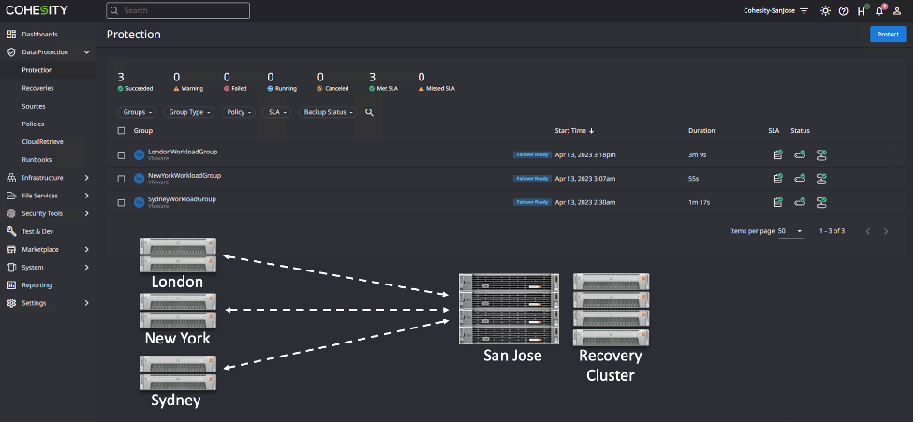
Task: Click the blue Protect button
Action: tap(887, 34)
